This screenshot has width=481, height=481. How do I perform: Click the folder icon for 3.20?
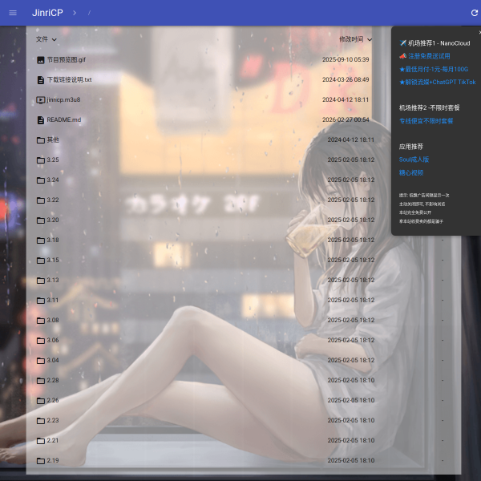click(x=41, y=220)
